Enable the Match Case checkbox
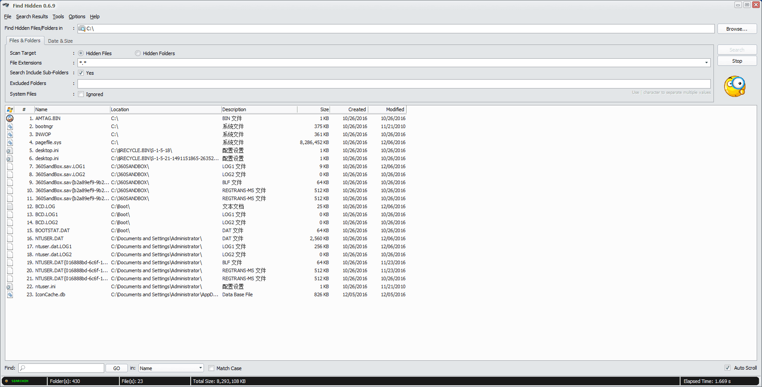 pos(212,368)
